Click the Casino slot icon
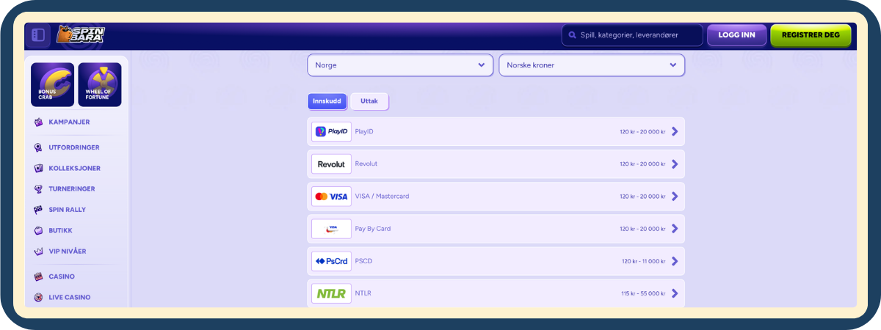 [x=38, y=276]
